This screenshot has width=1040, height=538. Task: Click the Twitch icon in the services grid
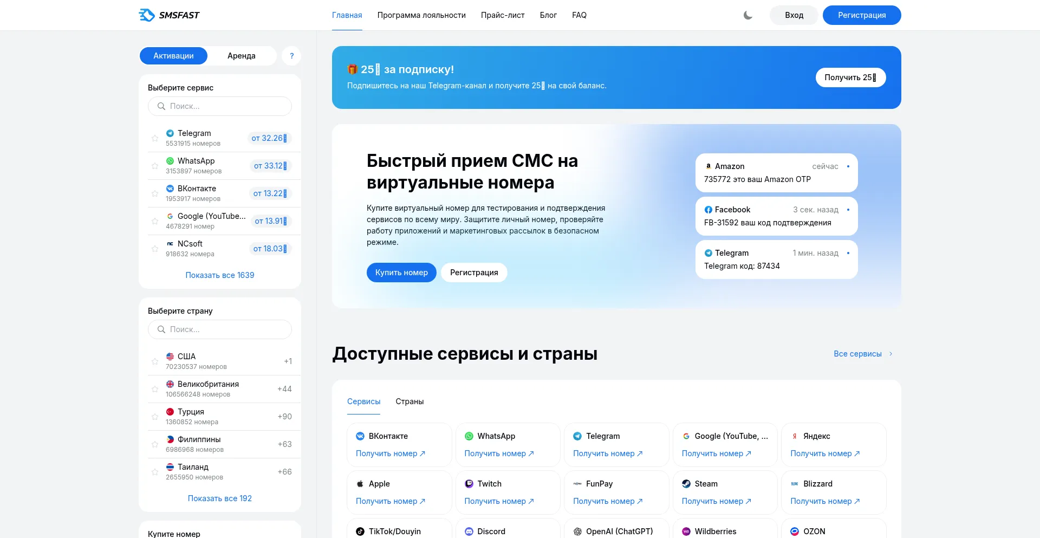pyautogui.click(x=469, y=484)
